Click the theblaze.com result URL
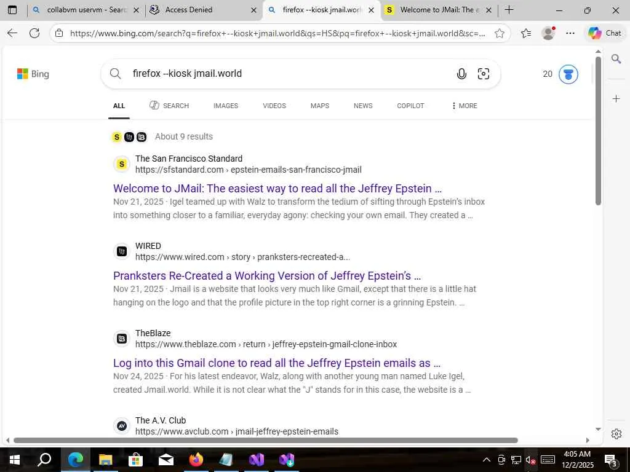 (x=266, y=344)
